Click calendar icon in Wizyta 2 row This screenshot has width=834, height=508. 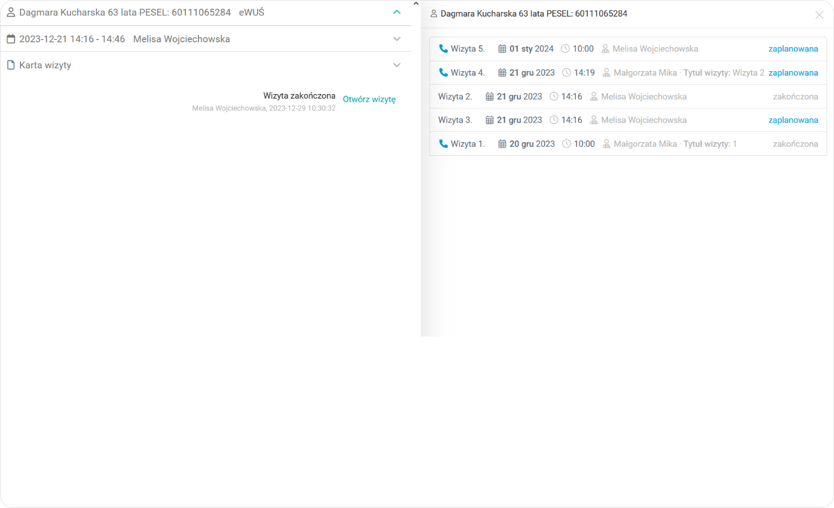point(489,96)
